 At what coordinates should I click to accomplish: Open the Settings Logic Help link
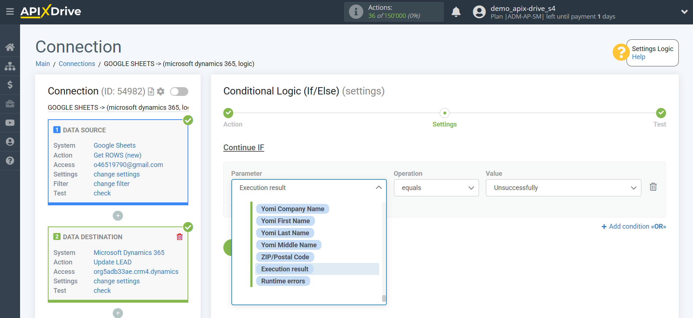[x=638, y=57]
